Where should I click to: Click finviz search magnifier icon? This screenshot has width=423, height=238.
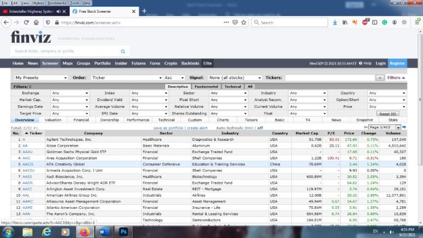123,51
